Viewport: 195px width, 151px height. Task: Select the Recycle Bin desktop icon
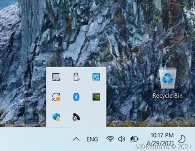pos(168,83)
